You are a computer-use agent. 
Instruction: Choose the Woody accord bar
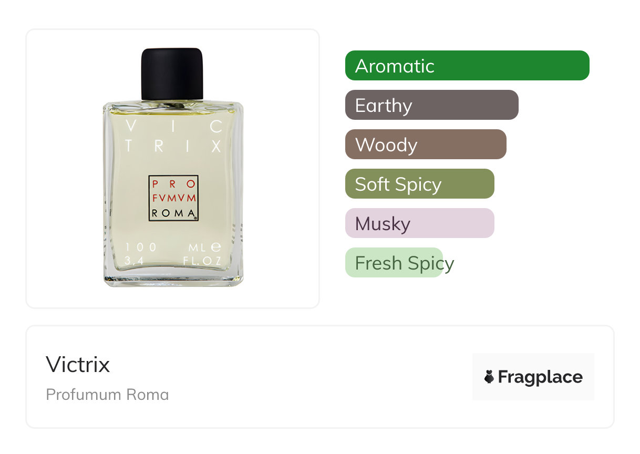click(x=426, y=145)
